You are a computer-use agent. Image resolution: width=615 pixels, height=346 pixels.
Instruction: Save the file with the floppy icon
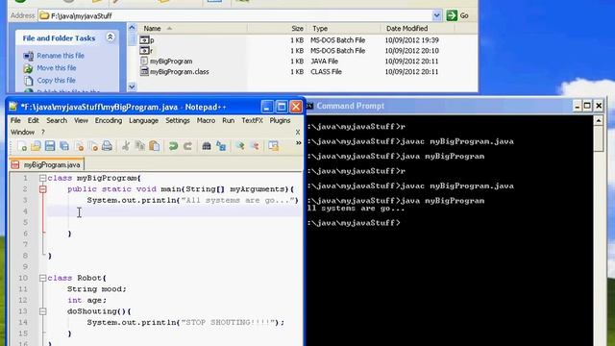pos(50,146)
